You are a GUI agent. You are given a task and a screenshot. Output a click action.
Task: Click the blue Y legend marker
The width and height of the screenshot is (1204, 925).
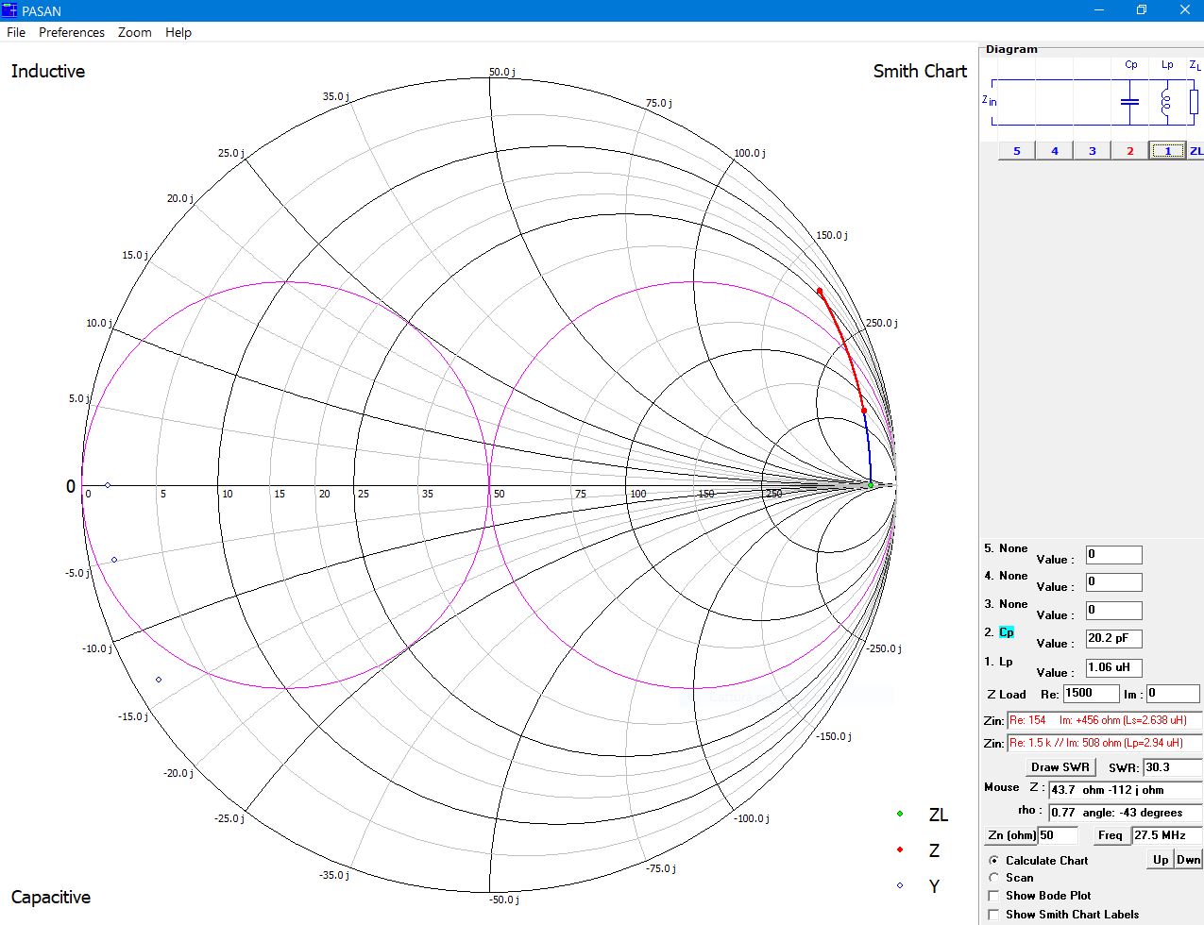[900, 885]
